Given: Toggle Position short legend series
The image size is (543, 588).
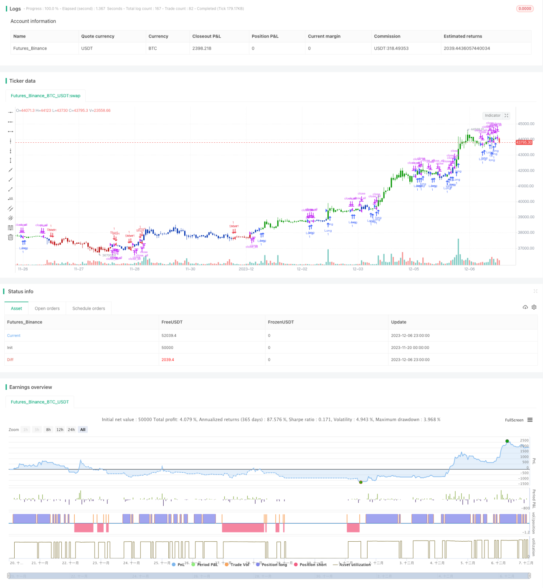Looking at the screenshot, I should point(310,565).
